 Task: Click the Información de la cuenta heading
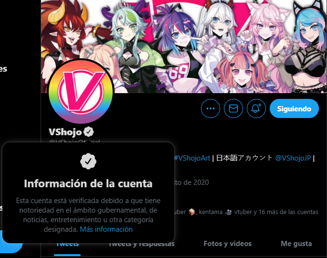88,183
